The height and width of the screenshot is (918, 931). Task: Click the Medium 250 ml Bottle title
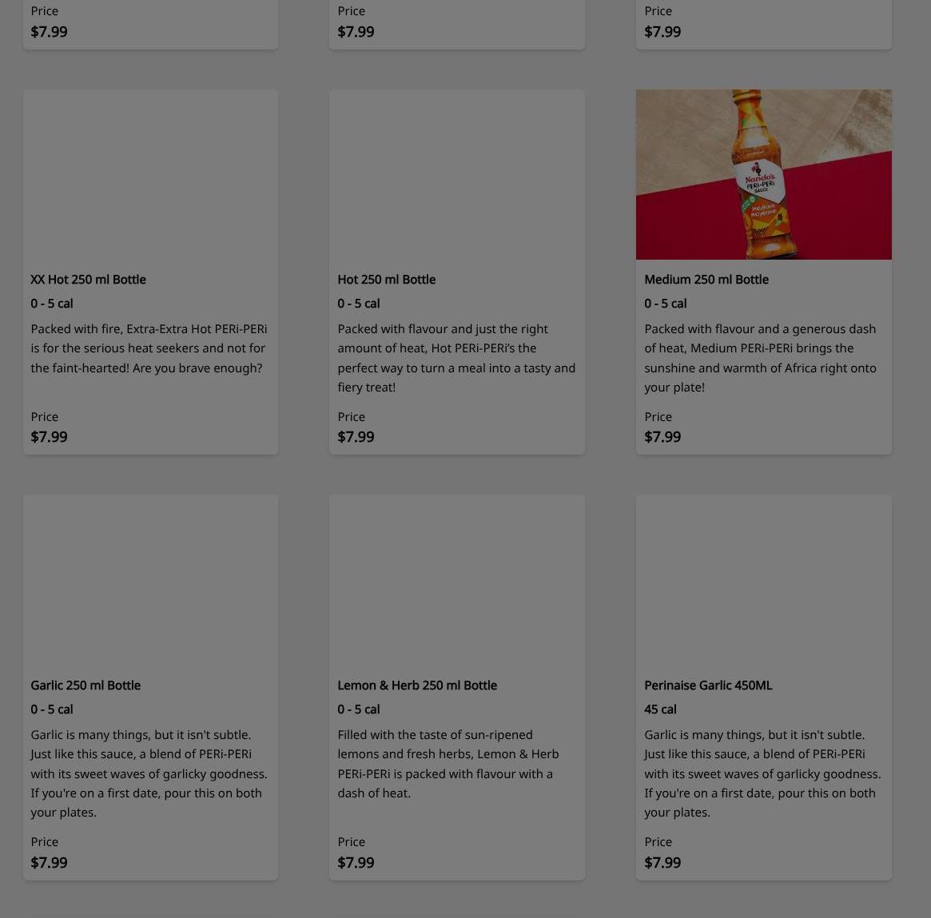706,280
